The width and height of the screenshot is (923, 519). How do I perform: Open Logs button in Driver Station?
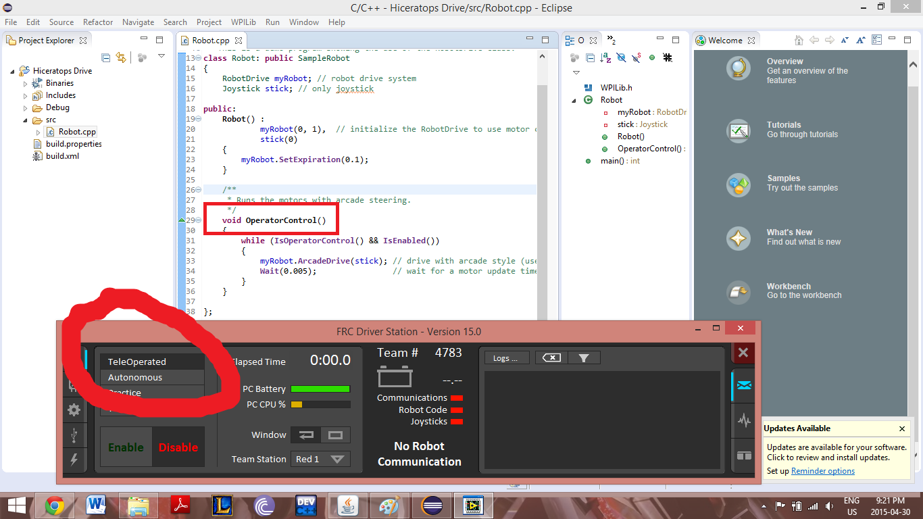point(506,358)
